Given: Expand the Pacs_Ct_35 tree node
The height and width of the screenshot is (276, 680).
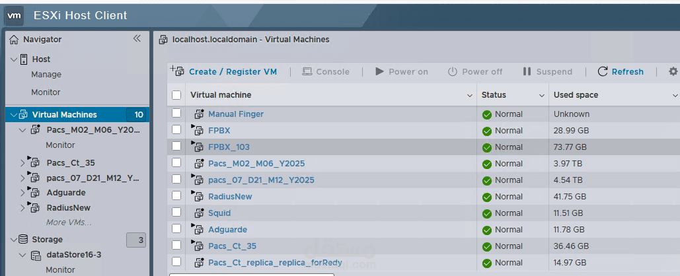Looking at the screenshot, I should pyautogui.click(x=23, y=163).
